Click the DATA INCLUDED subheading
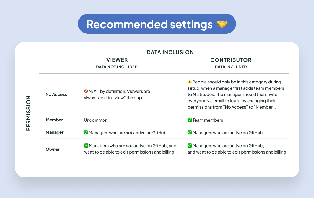 [231, 67]
